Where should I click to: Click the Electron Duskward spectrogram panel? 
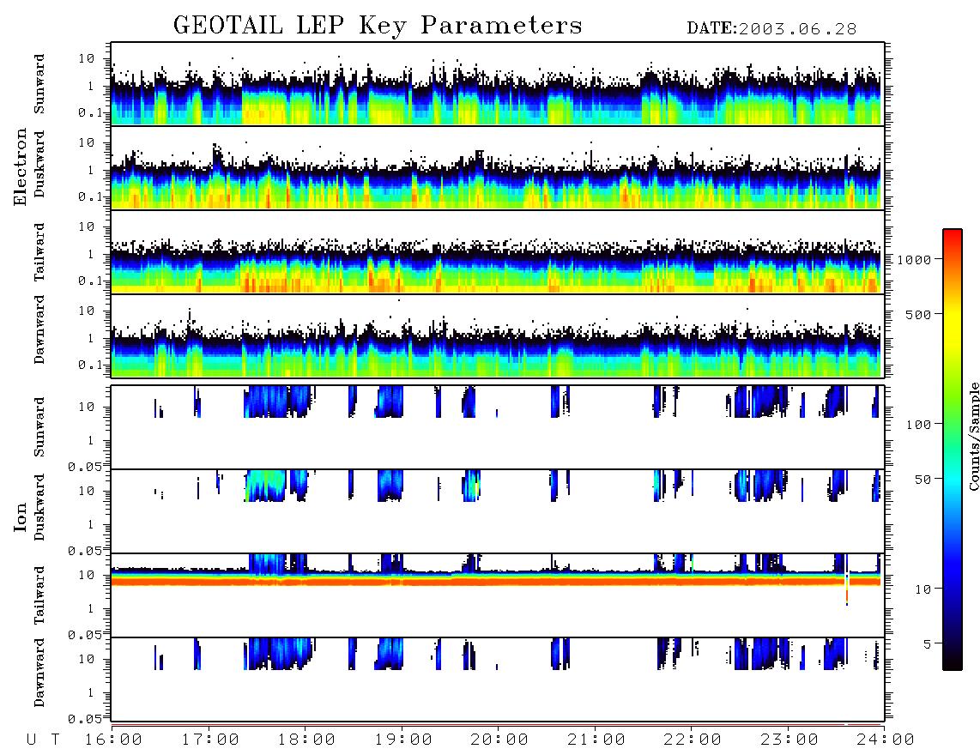[498, 167]
